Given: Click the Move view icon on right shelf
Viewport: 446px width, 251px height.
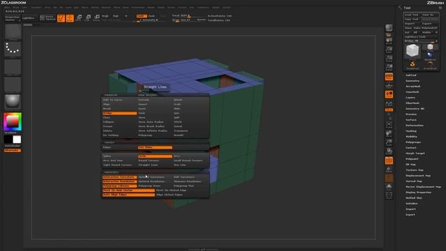Looking at the screenshot, I should pos(389,133).
